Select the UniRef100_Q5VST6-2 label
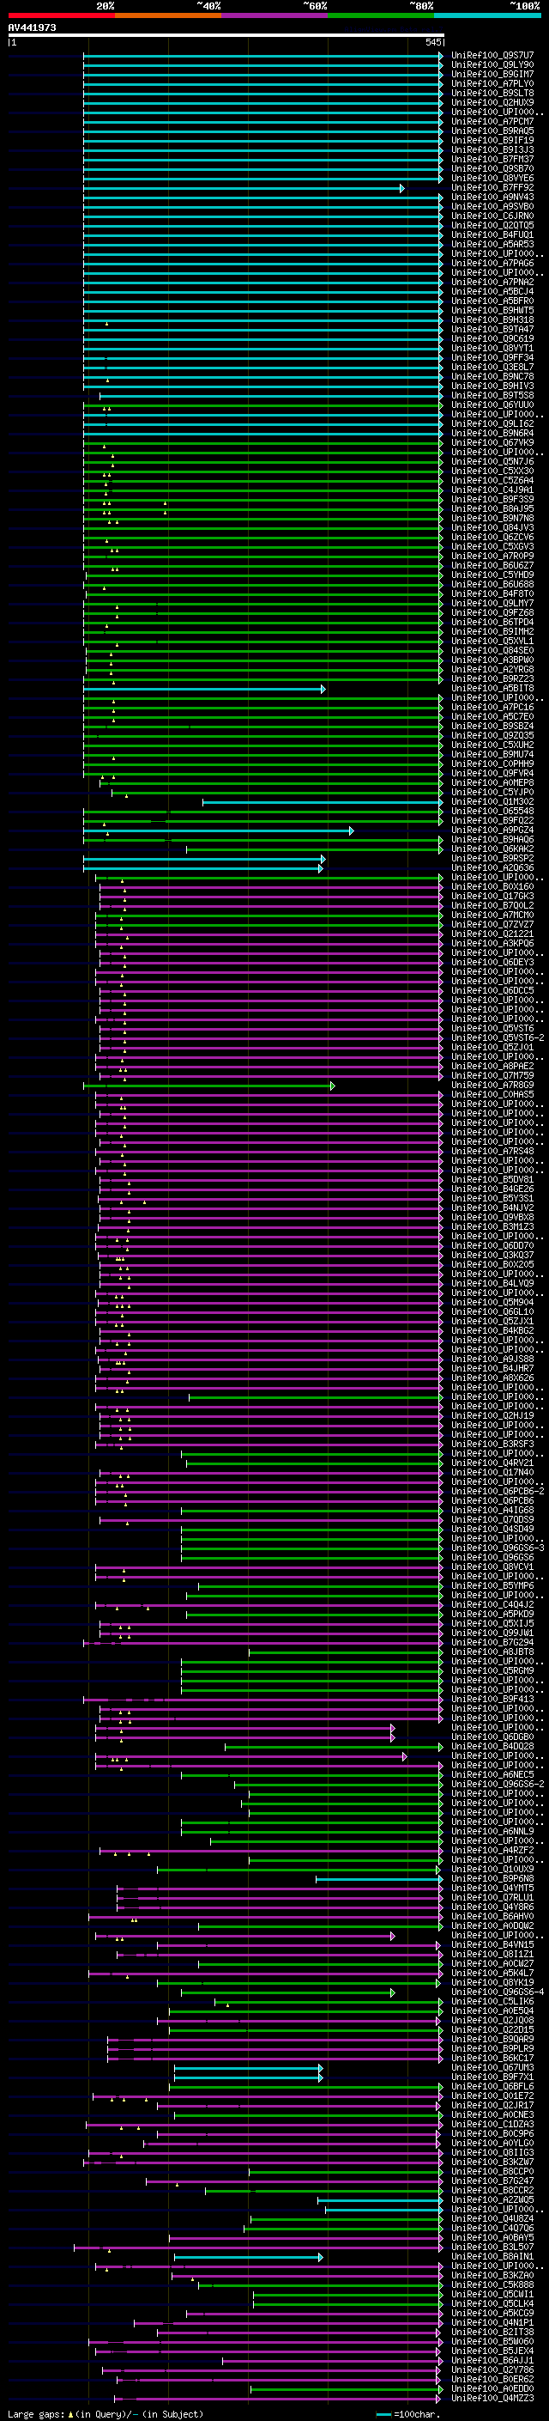This screenshot has width=549, height=2421. click(x=498, y=1038)
